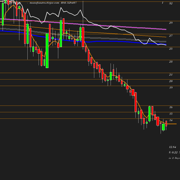Click the 15 price axis label
Image resolution: width=180 pixels, height=180 pixels.
171,114
